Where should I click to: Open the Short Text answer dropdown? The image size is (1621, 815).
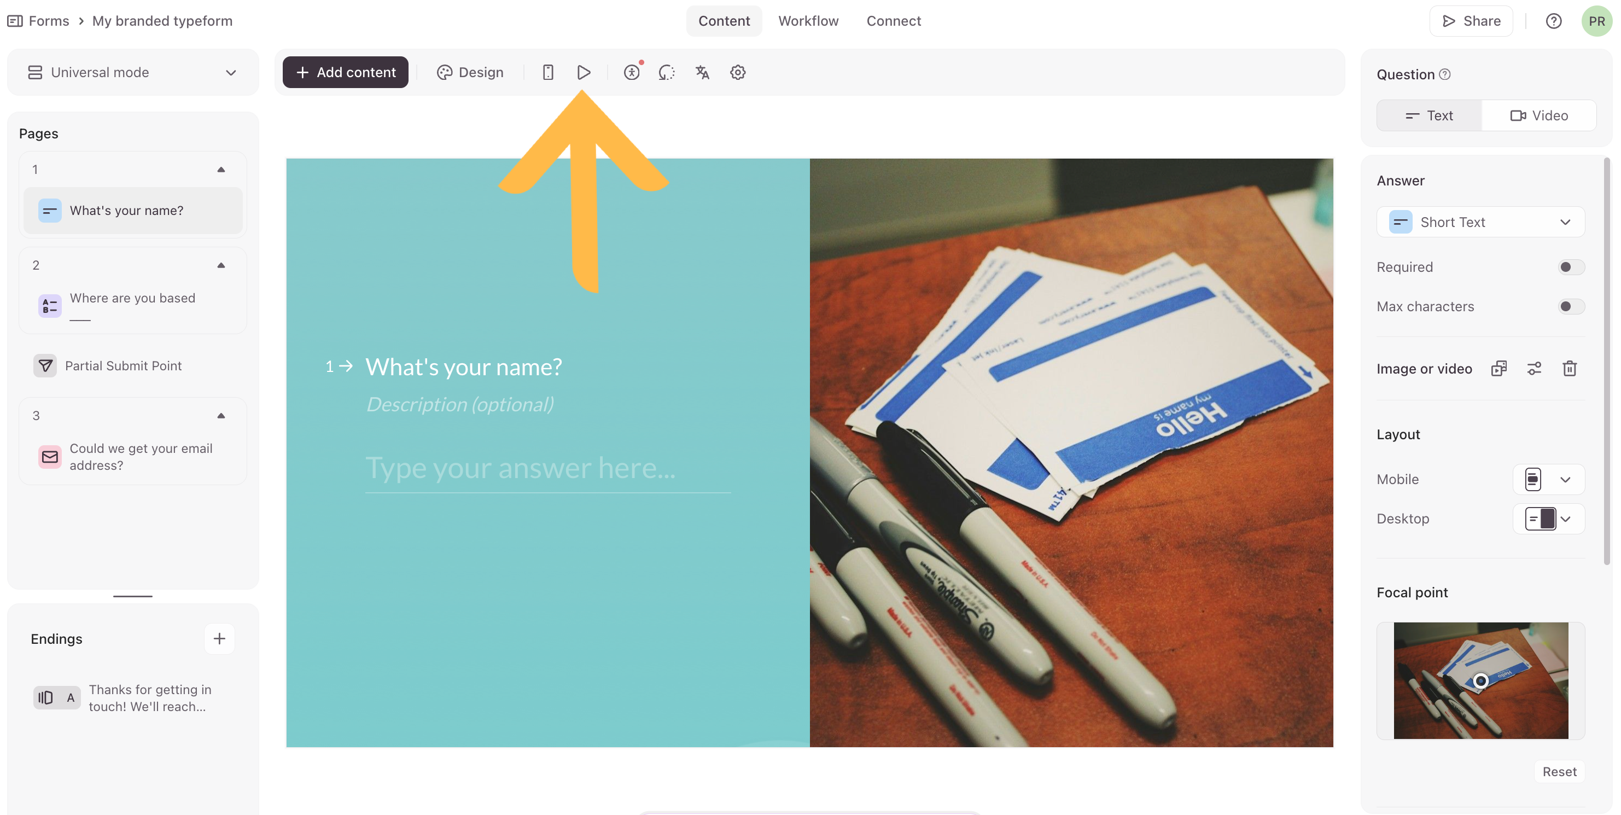click(x=1480, y=222)
